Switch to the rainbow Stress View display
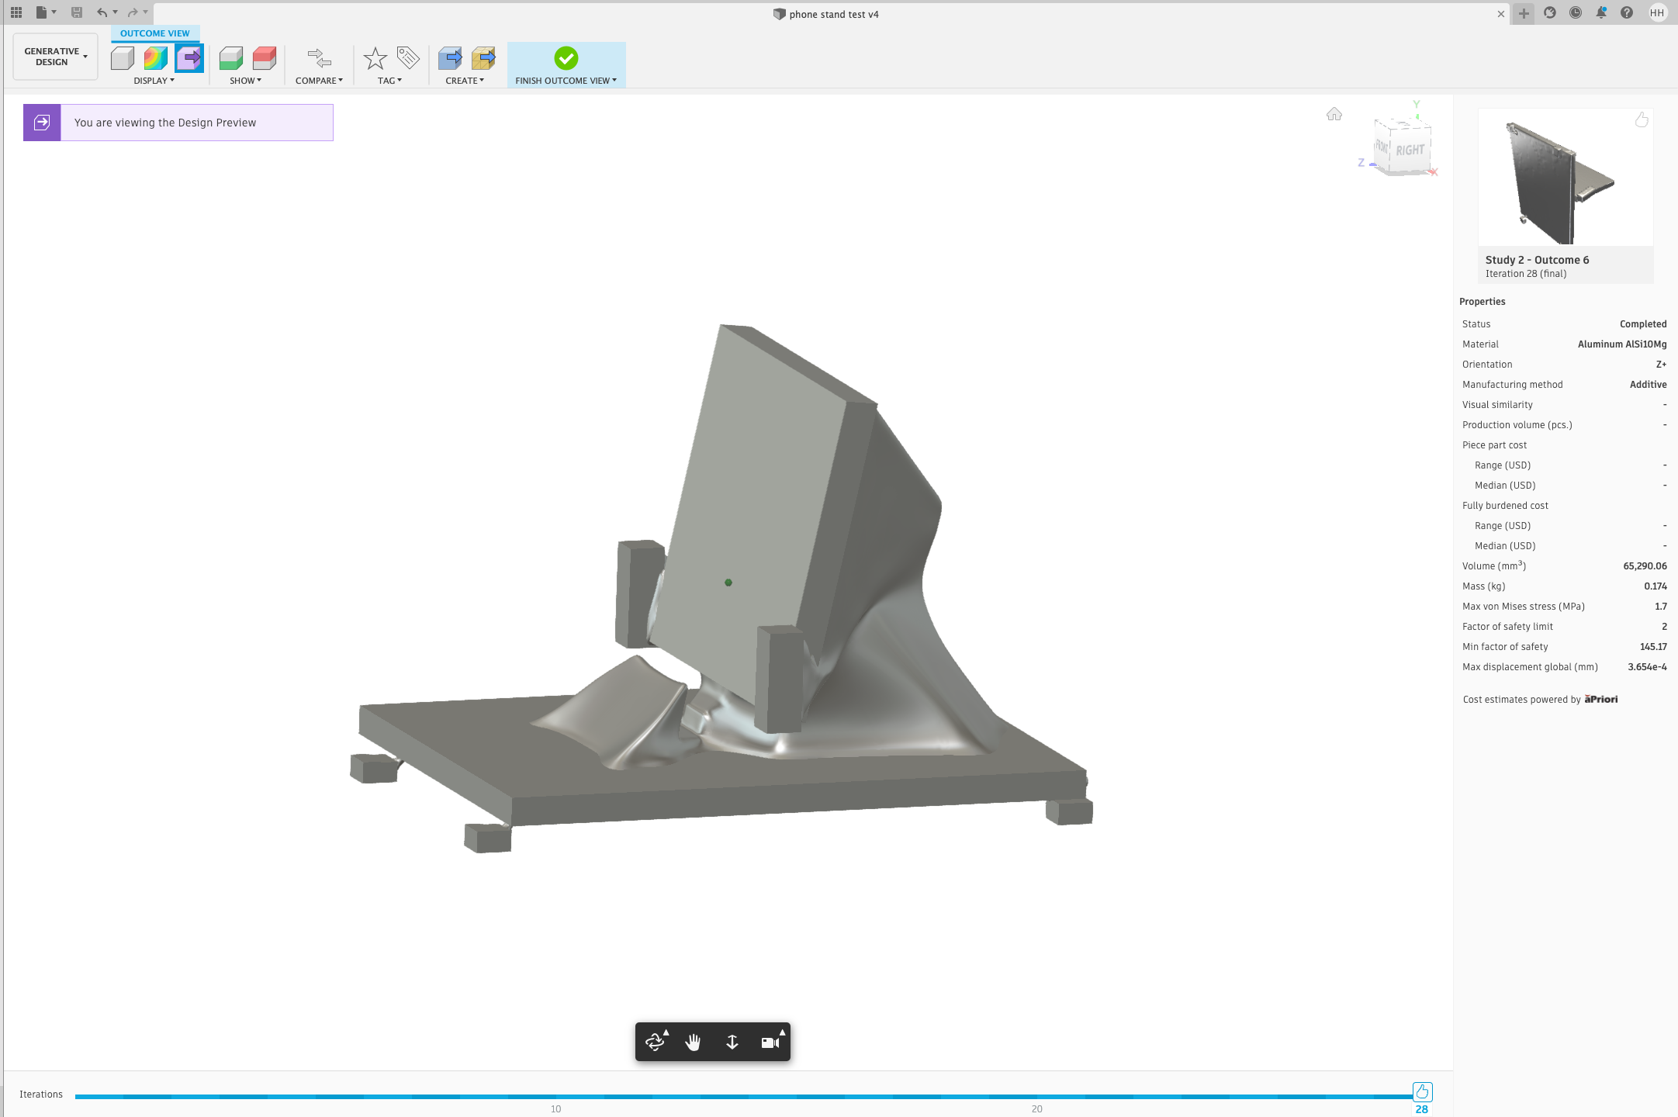Viewport: 1678px width, 1117px height. click(x=156, y=58)
